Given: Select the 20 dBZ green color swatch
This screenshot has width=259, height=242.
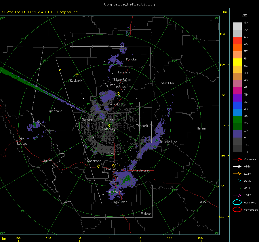Looking at the screenshot, I should (x=237, y=120).
